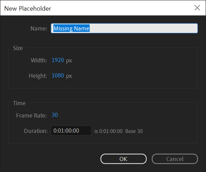Click the Duration timecode field
This screenshot has height=172, width=206.
(71, 131)
